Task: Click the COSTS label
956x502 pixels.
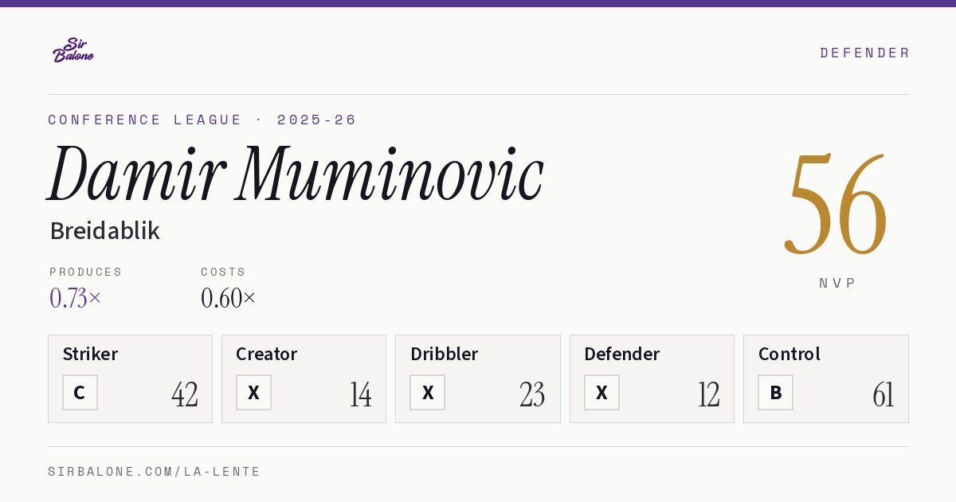Action: point(224,272)
